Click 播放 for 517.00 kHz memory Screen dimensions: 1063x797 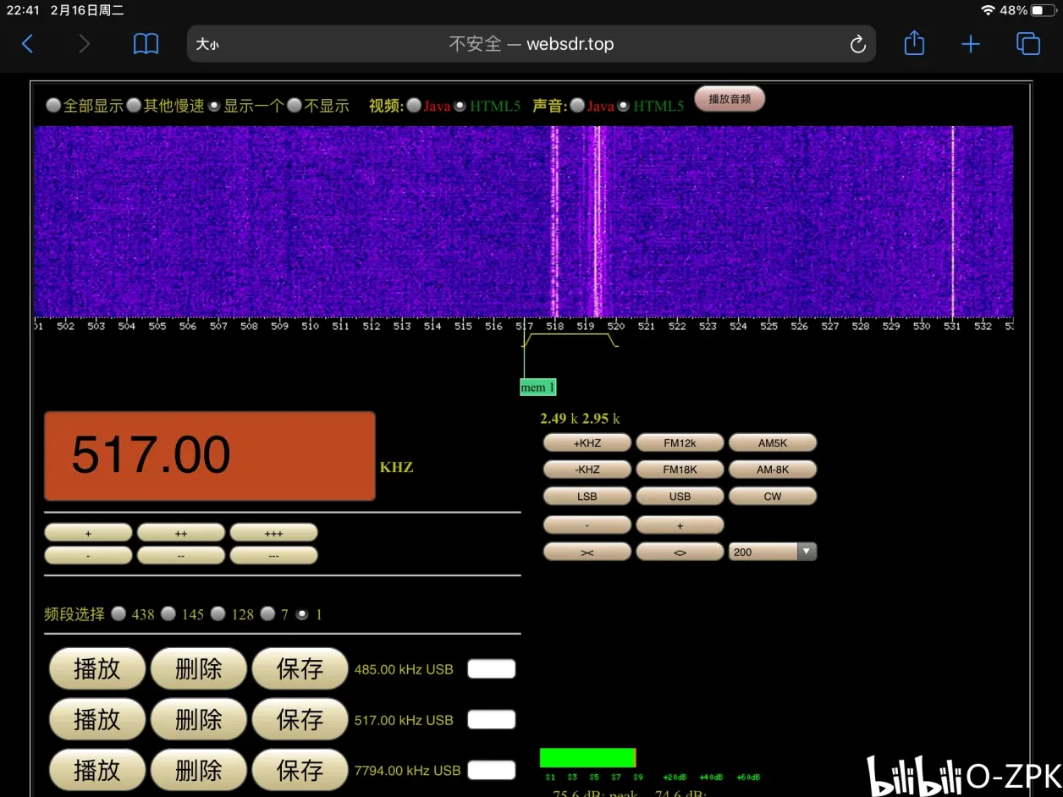tap(97, 720)
